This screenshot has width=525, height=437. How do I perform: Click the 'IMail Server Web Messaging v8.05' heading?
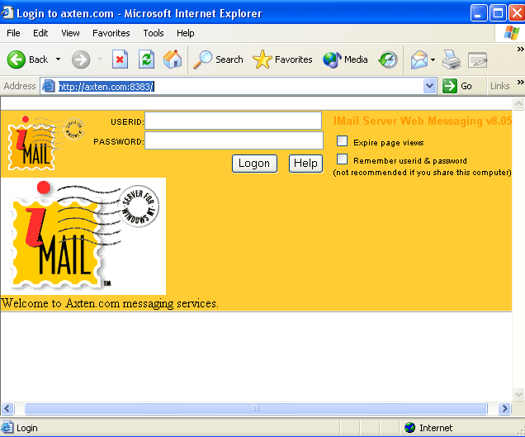(x=423, y=121)
